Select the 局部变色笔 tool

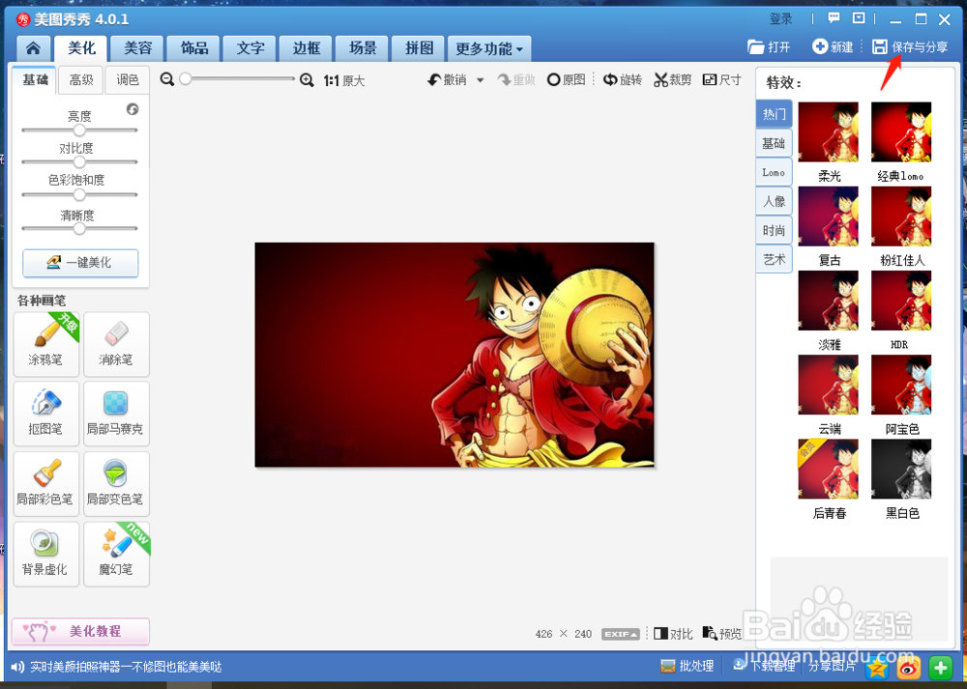pyautogui.click(x=116, y=484)
